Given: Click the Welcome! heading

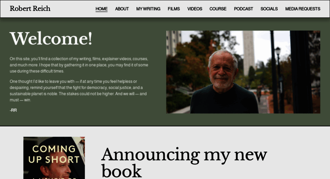Looking at the screenshot, I should pos(51,39).
